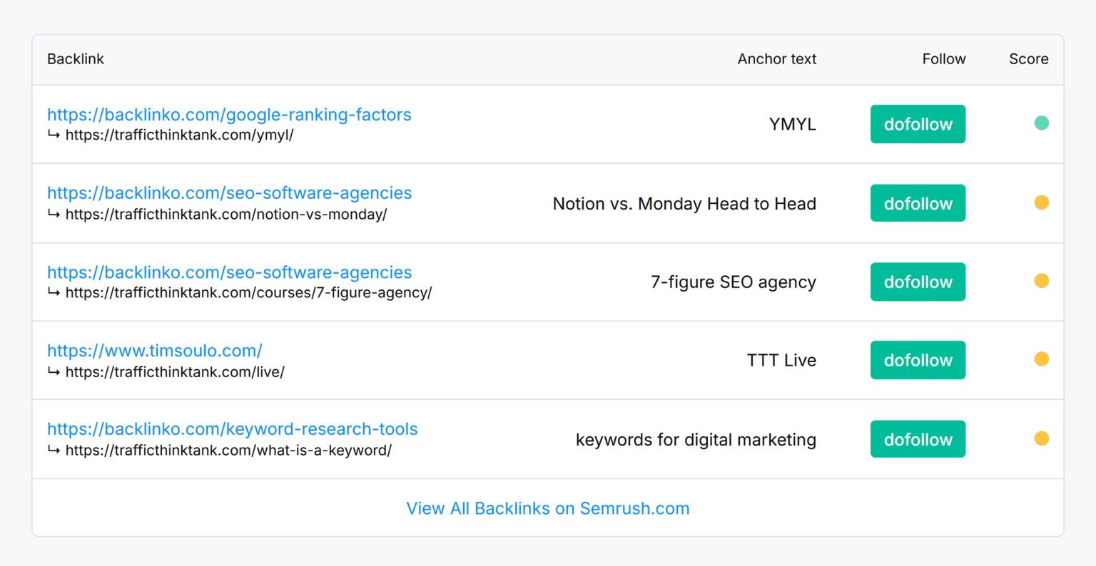Sort the table by the Score column
1096x566 pixels.
(x=1028, y=59)
